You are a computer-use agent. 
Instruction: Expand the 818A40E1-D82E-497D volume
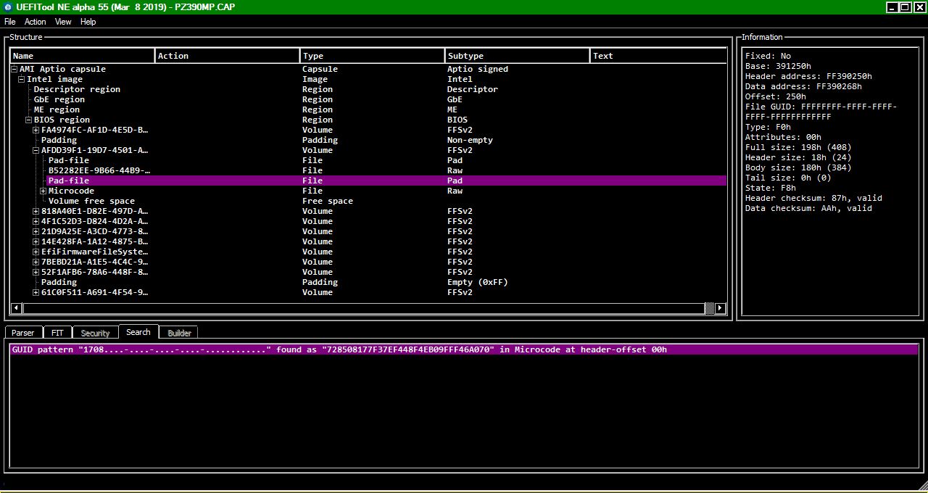36,211
